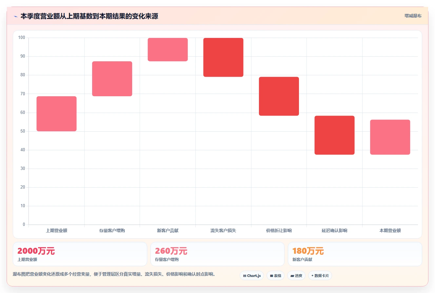Click the chart title 本季度营业额 heading
Viewport: 435px width, 293px height.
pyautogui.click(x=89, y=16)
